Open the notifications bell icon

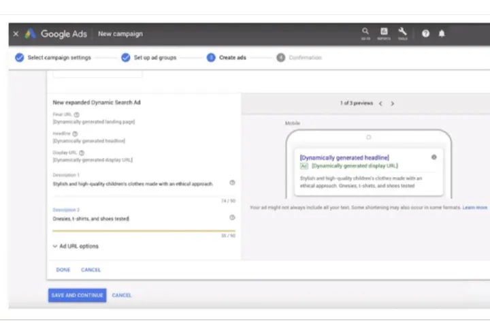pyautogui.click(x=442, y=33)
